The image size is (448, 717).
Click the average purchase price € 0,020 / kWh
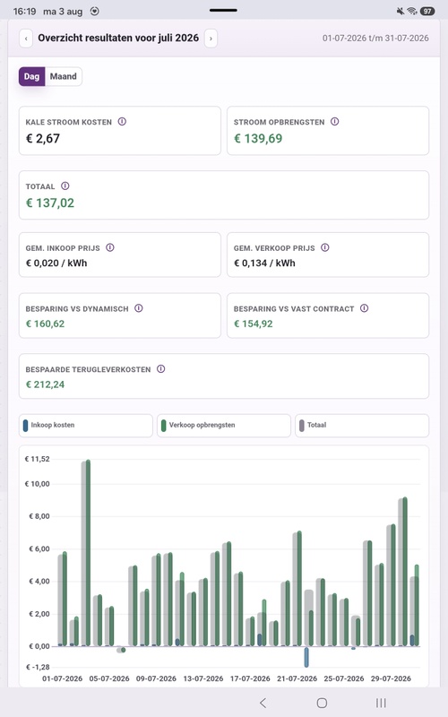click(x=56, y=263)
